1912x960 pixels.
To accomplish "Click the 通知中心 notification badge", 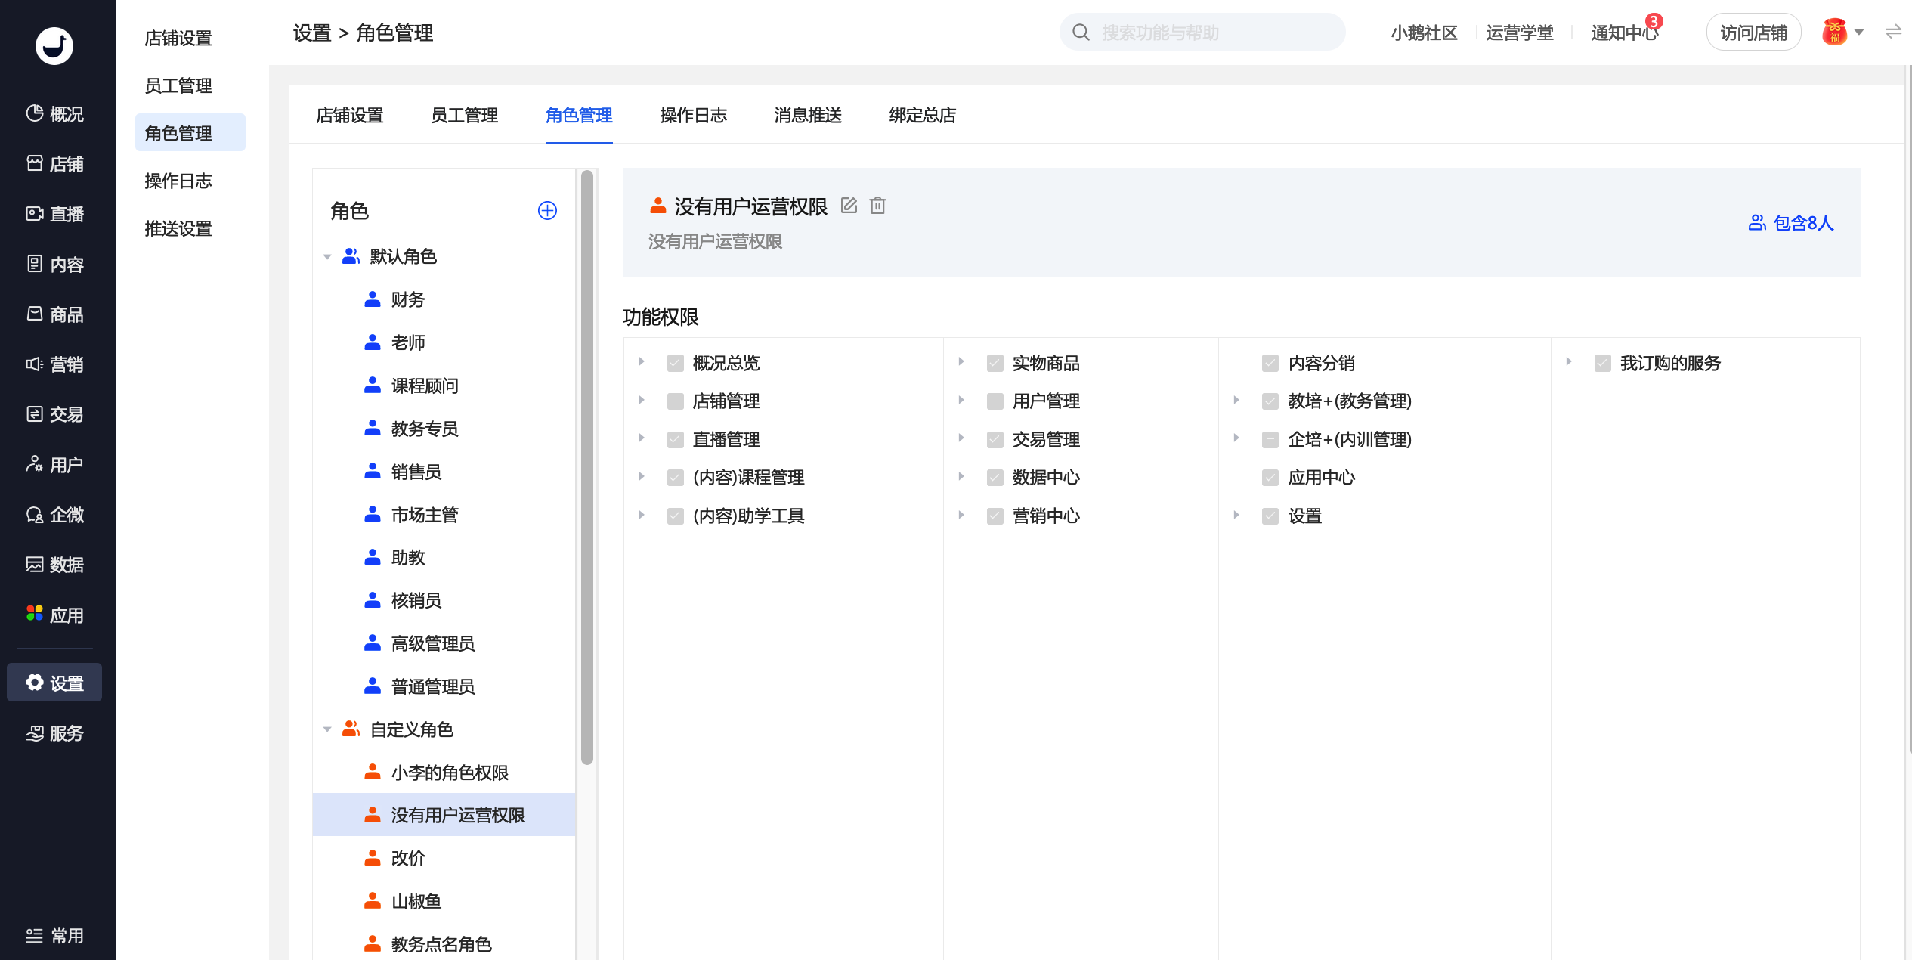I will click(x=1654, y=22).
